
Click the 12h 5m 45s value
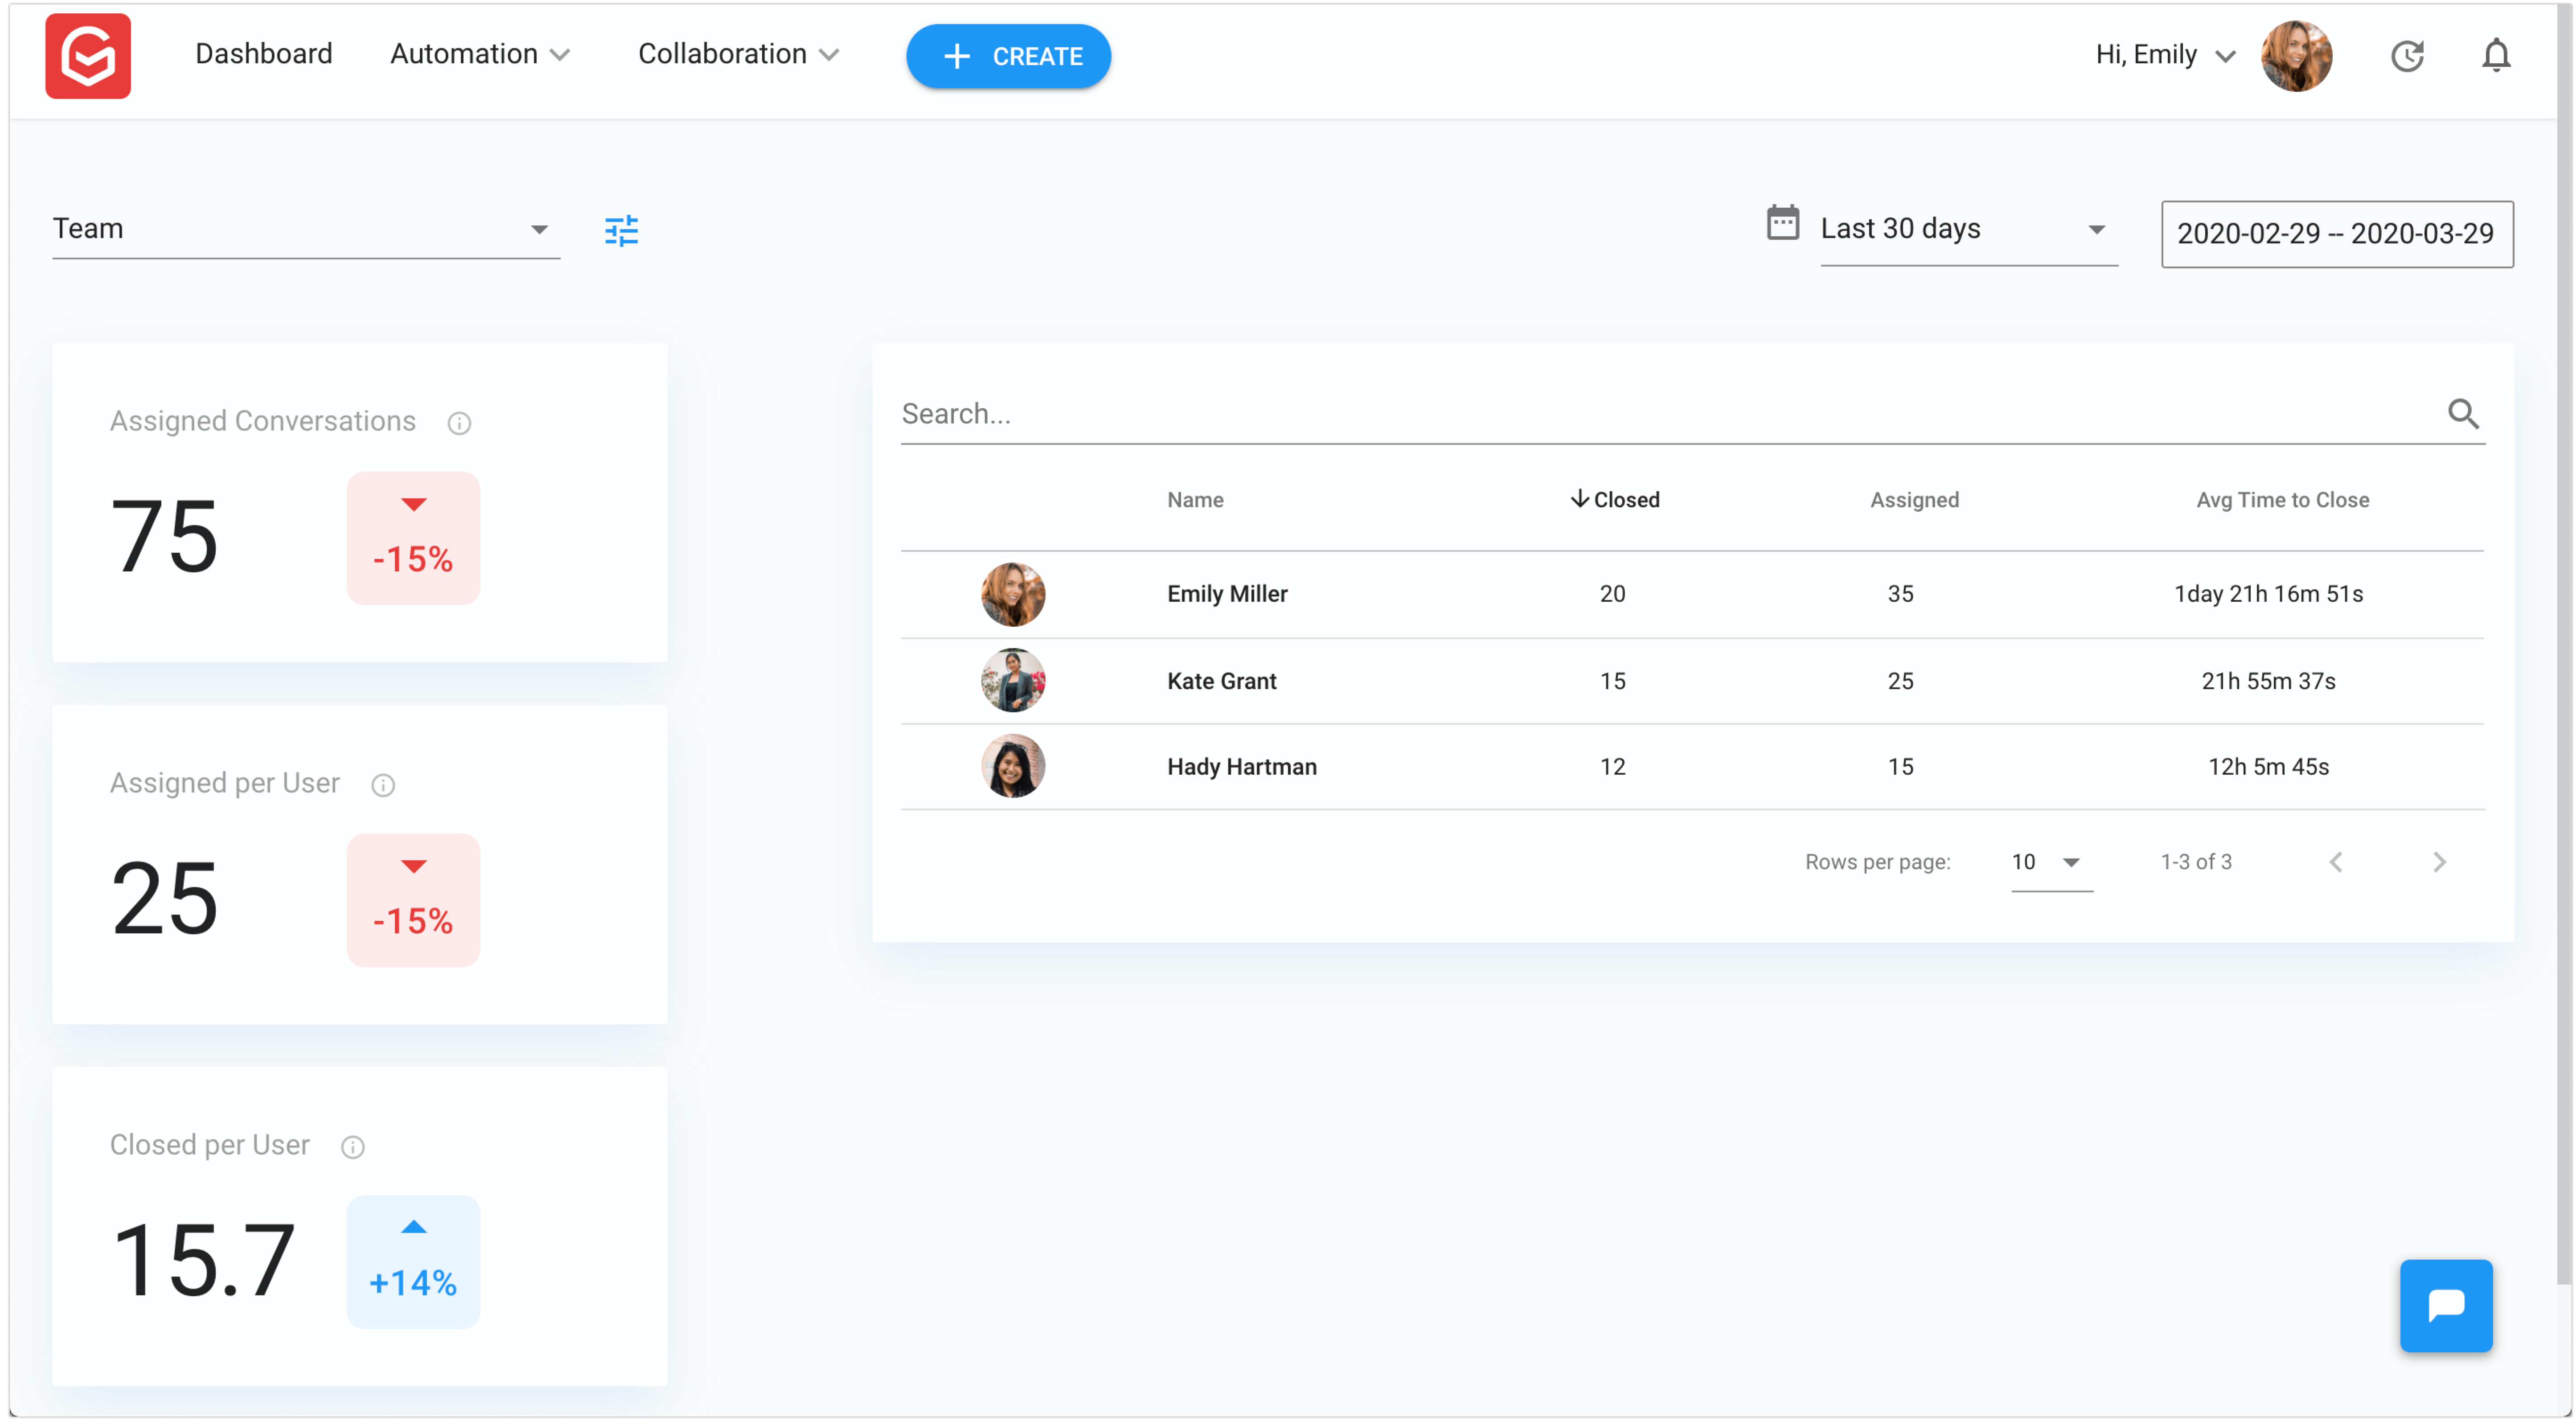(2268, 767)
